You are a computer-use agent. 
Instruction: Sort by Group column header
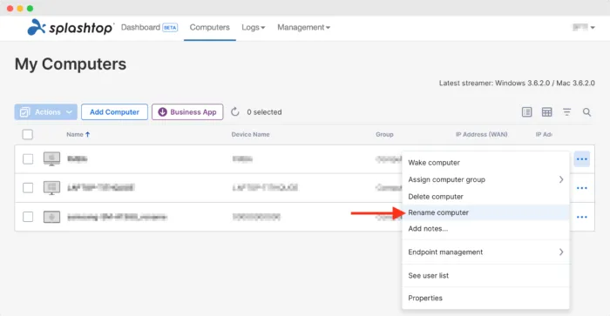point(384,134)
